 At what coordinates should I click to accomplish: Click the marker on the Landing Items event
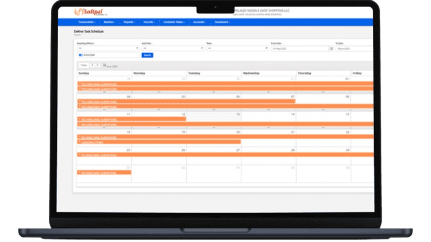click(79, 142)
